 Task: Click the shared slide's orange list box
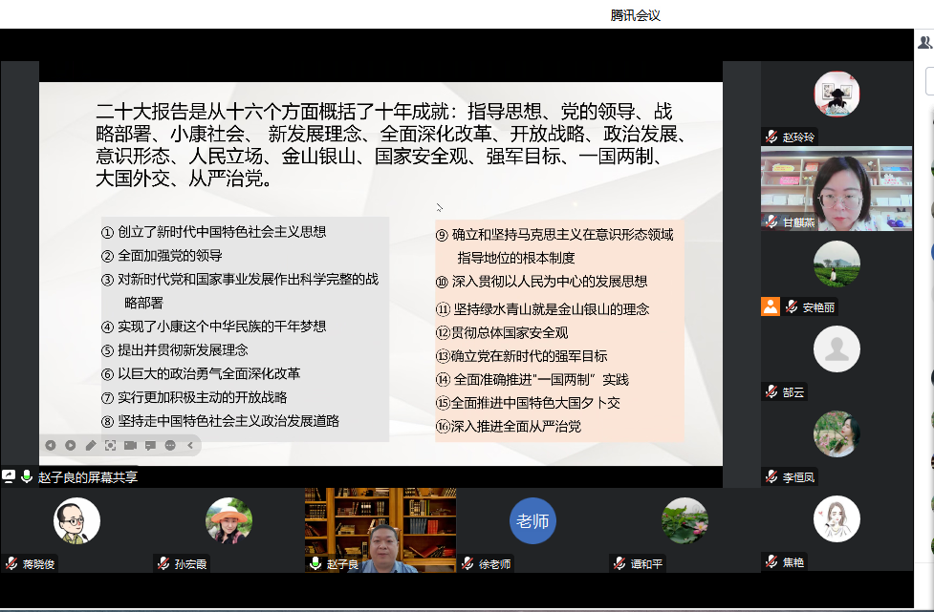click(559, 330)
